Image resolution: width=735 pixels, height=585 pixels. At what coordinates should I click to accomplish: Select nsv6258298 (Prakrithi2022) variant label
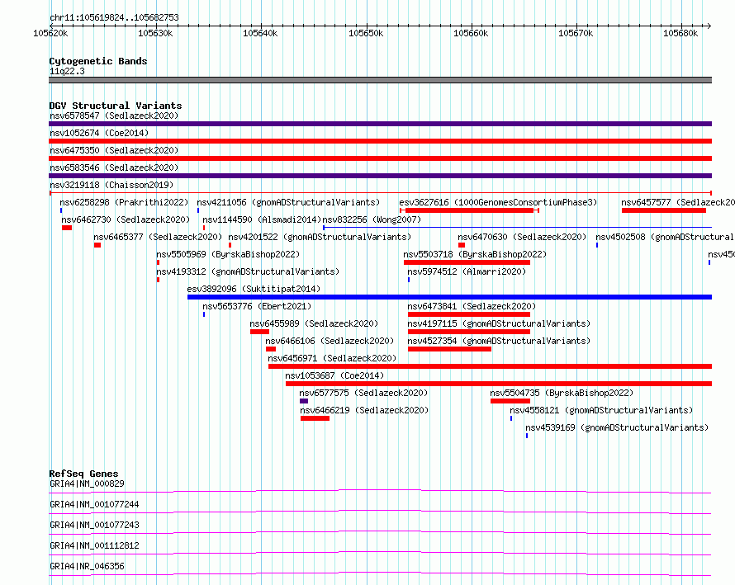tap(124, 202)
